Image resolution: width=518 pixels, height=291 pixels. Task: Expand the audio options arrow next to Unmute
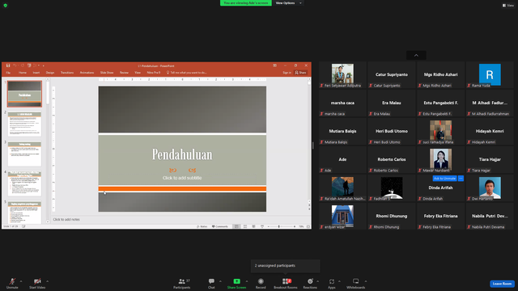pyautogui.click(x=21, y=281)
